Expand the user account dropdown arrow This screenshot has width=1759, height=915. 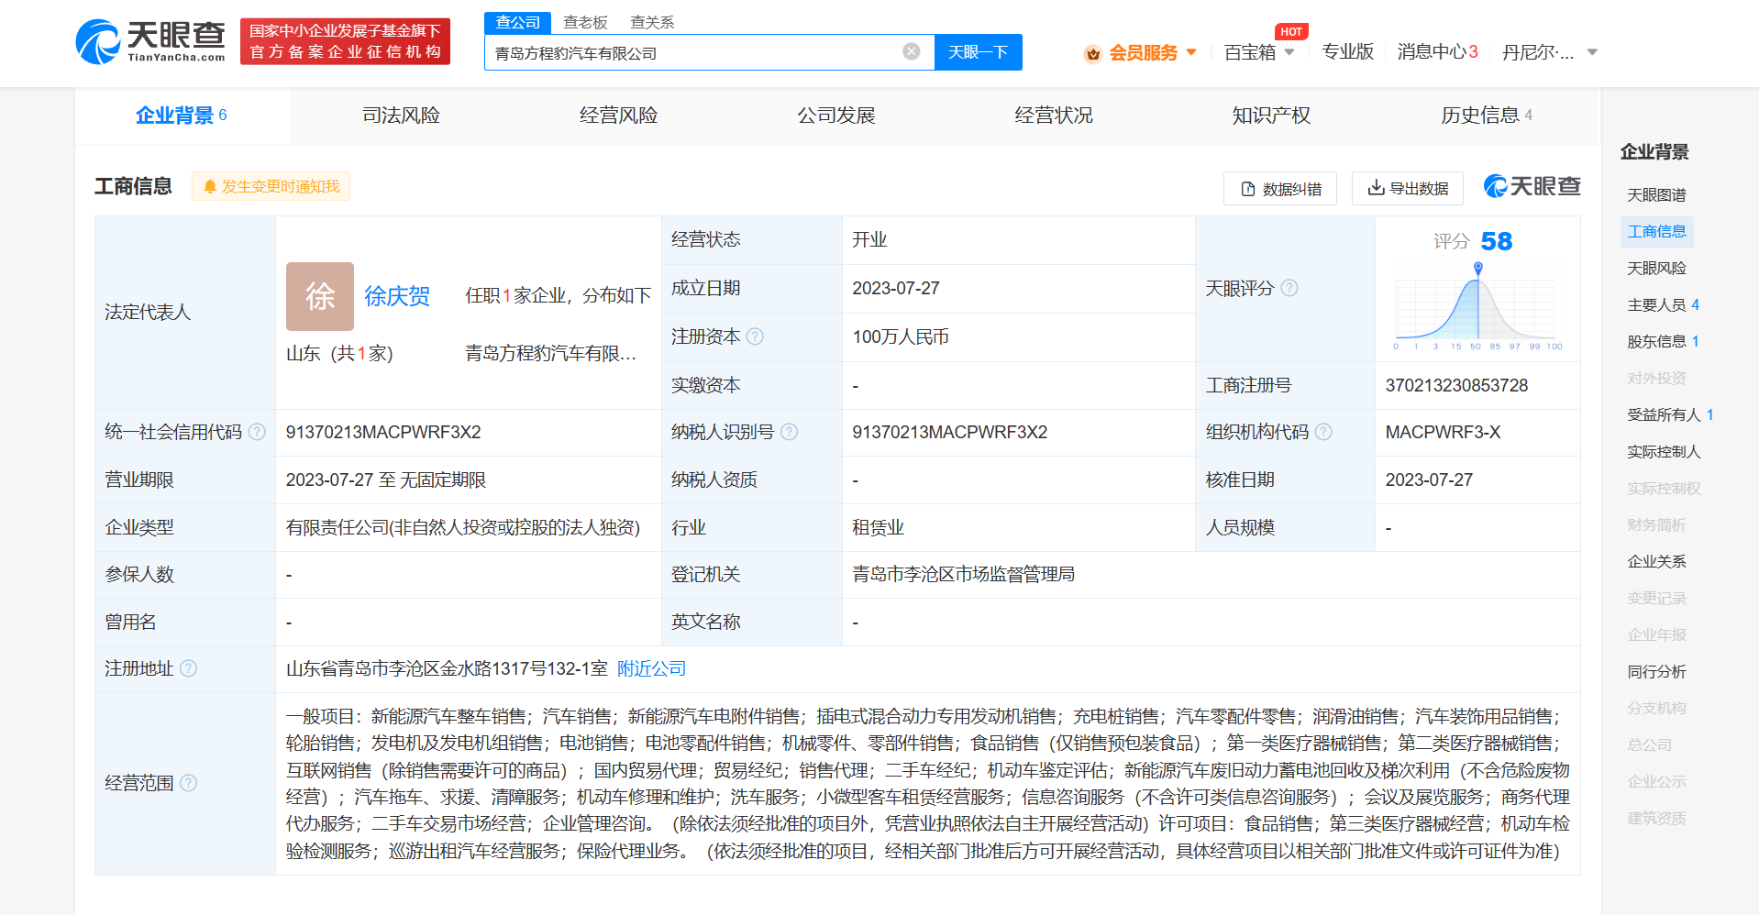point(1592,52)
